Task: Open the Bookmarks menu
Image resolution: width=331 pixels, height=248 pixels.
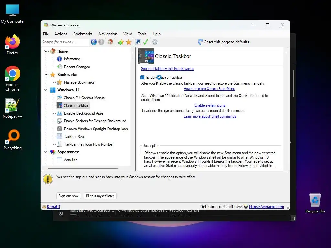Action: click(x=83, y=34)
